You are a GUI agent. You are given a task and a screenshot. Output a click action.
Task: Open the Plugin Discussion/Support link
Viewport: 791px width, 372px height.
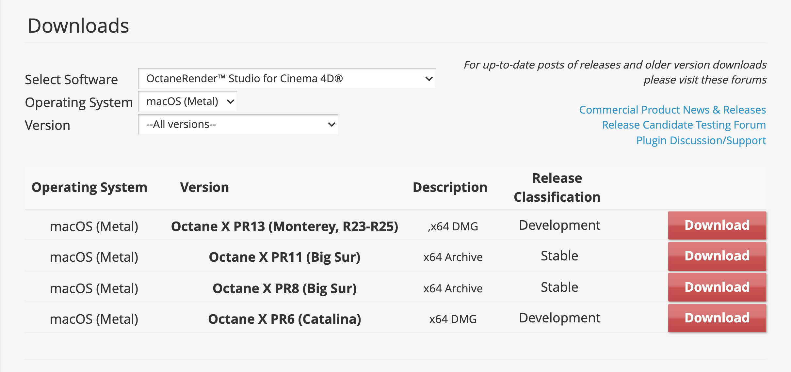pyautogui.click(x=701, y=140)
